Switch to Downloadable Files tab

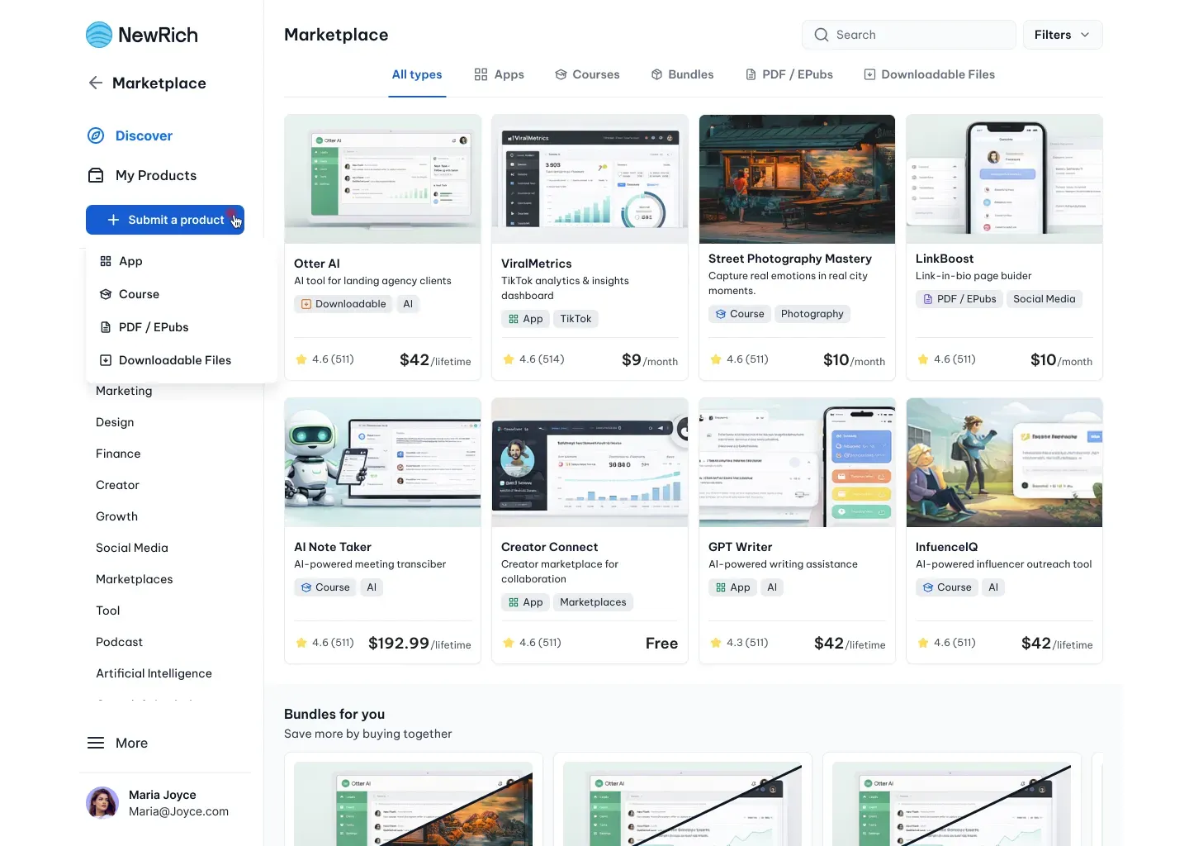[929, 74]
